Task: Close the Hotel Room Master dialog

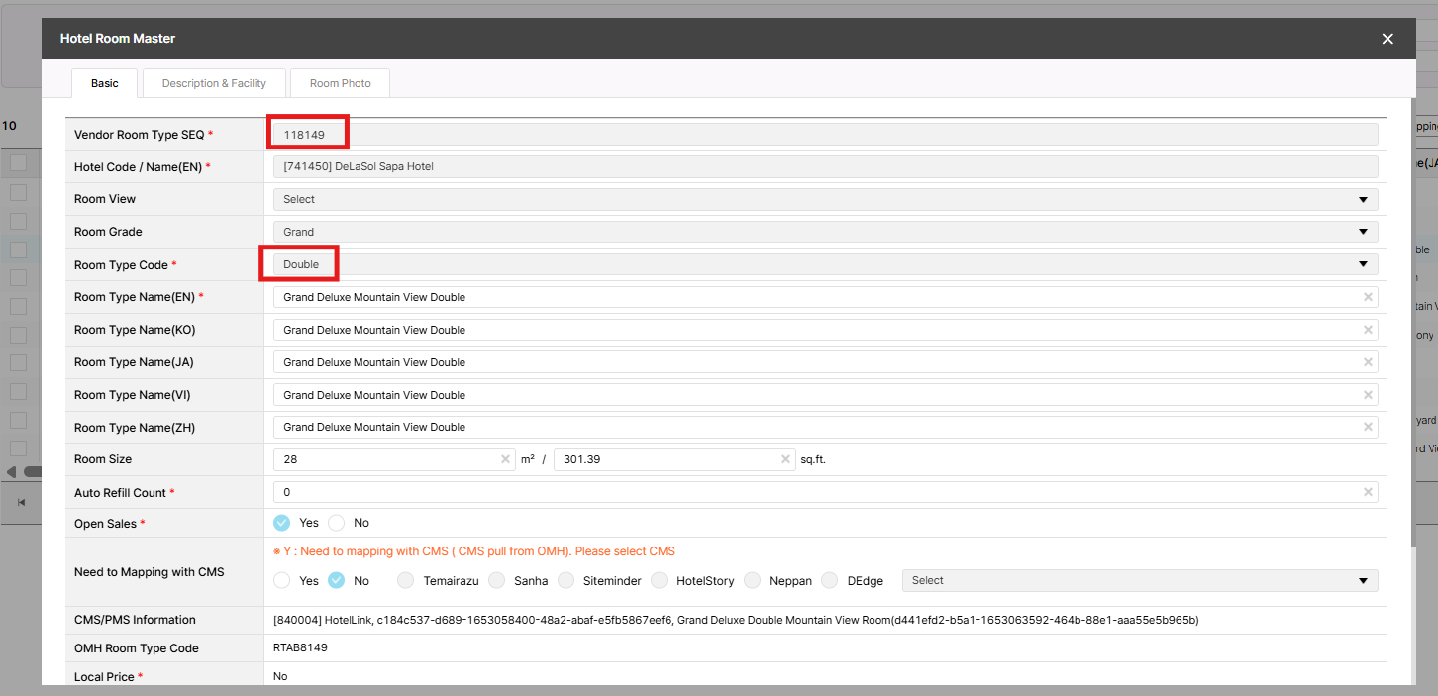Action: coord(1387,39)
